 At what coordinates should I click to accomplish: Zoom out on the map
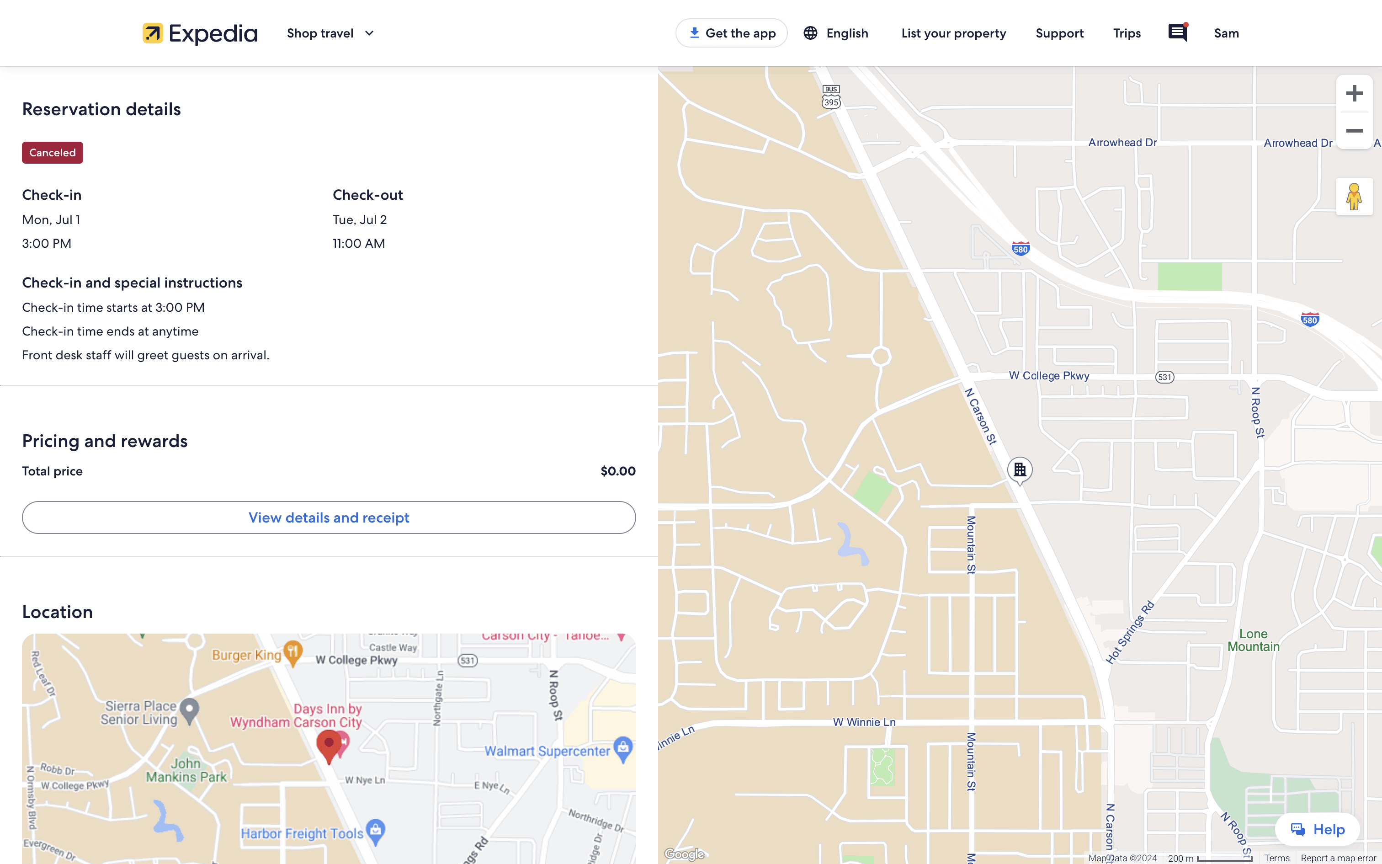click(x=1354, y=131)
